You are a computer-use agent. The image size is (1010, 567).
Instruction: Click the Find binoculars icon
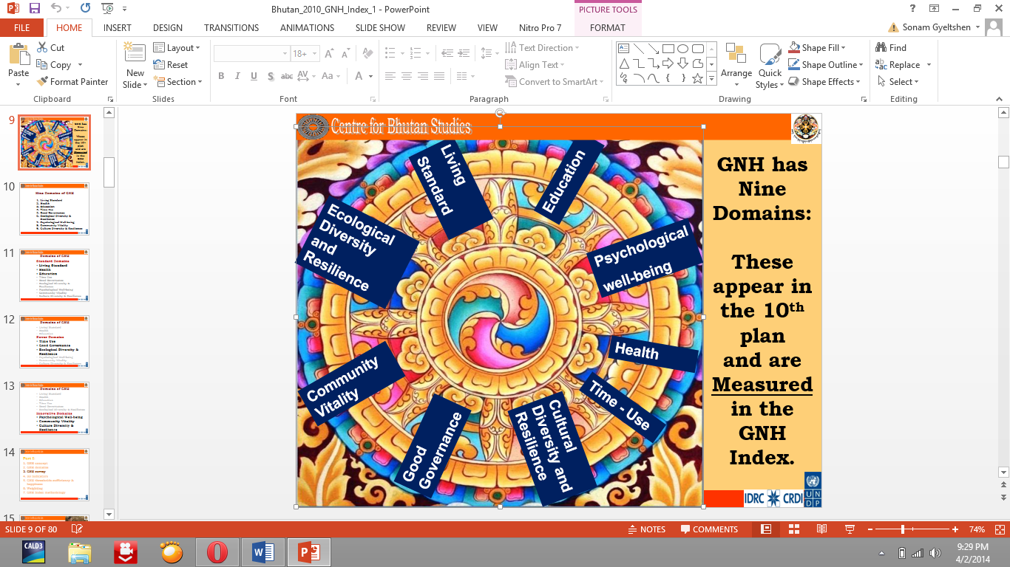881,48
